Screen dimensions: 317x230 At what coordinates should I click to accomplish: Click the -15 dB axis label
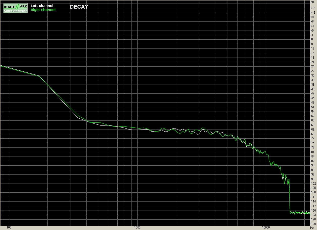(x=313, y=53)
